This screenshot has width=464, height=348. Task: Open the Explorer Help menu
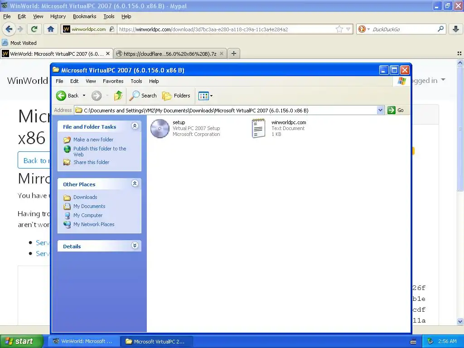[154, 81]
